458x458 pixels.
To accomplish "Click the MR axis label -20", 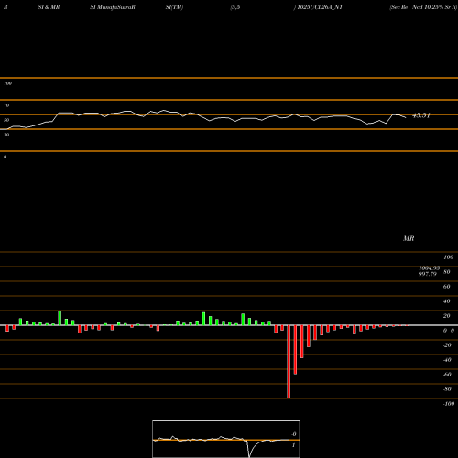I will tap(447, 345).
